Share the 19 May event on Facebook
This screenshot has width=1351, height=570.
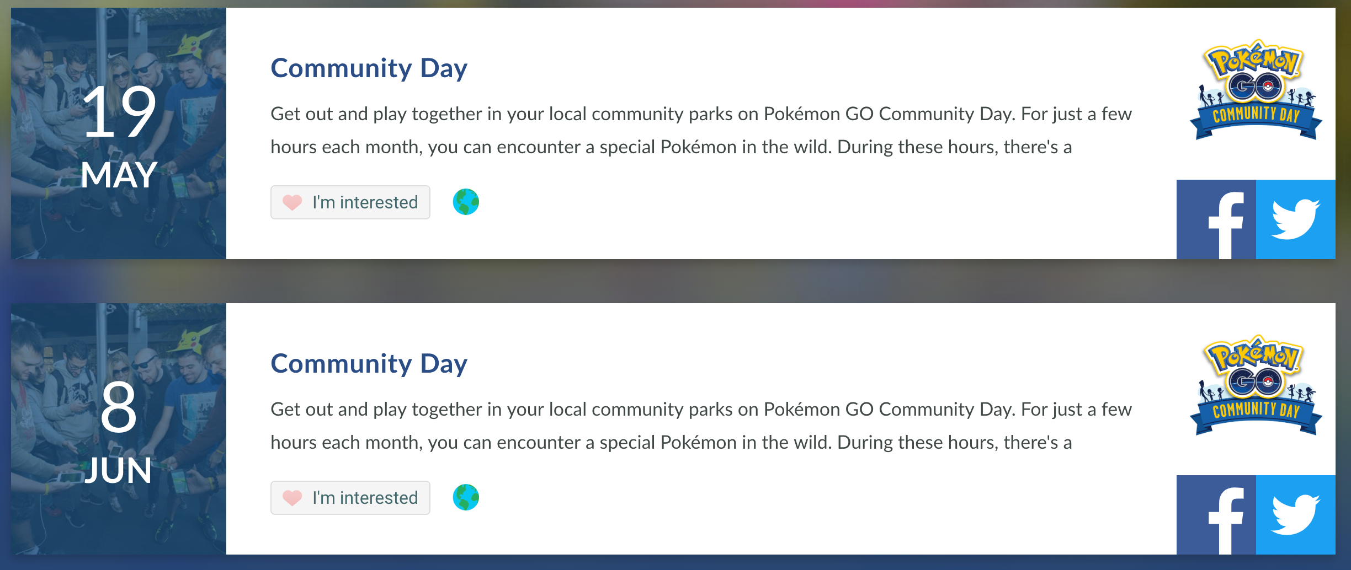[1216, 219]
